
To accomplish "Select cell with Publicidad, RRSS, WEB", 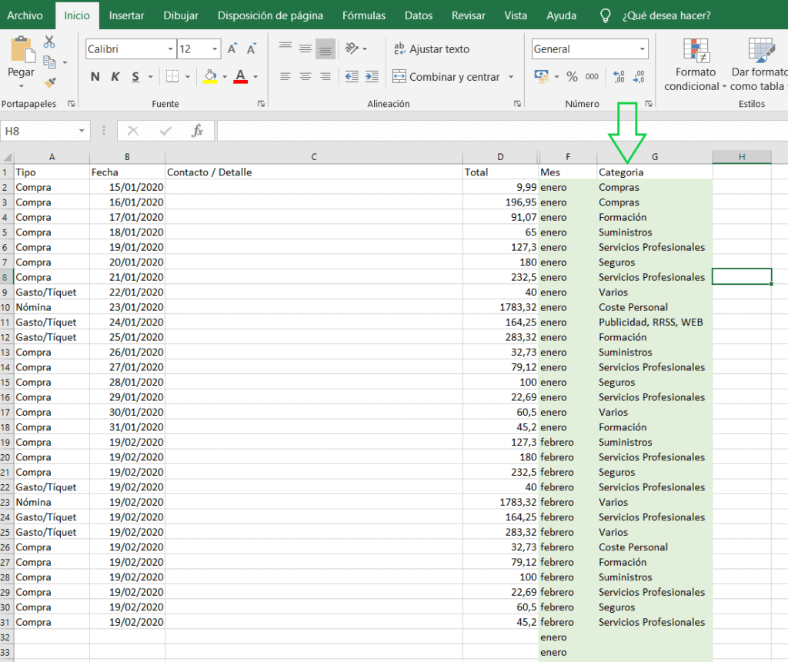I will pyautogui.click(x=655, y=323).
